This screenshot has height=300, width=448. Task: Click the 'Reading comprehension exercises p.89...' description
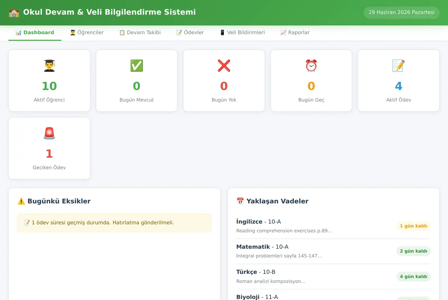(x=284, y=231)
